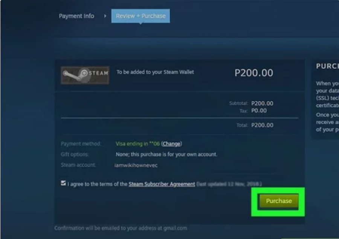Click the agreement last updated date text

(x=229, y=184)
